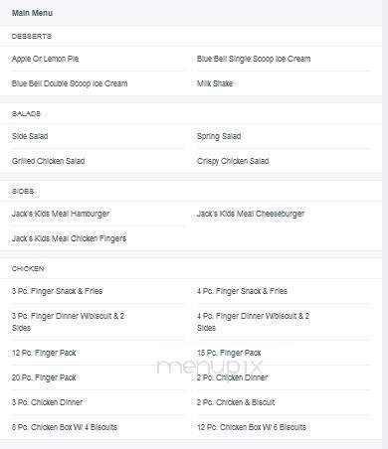Choose Jack's Kids Meal Chicken Fingers
This screenshot has height=449, width=388.
[x=69, y=238]
